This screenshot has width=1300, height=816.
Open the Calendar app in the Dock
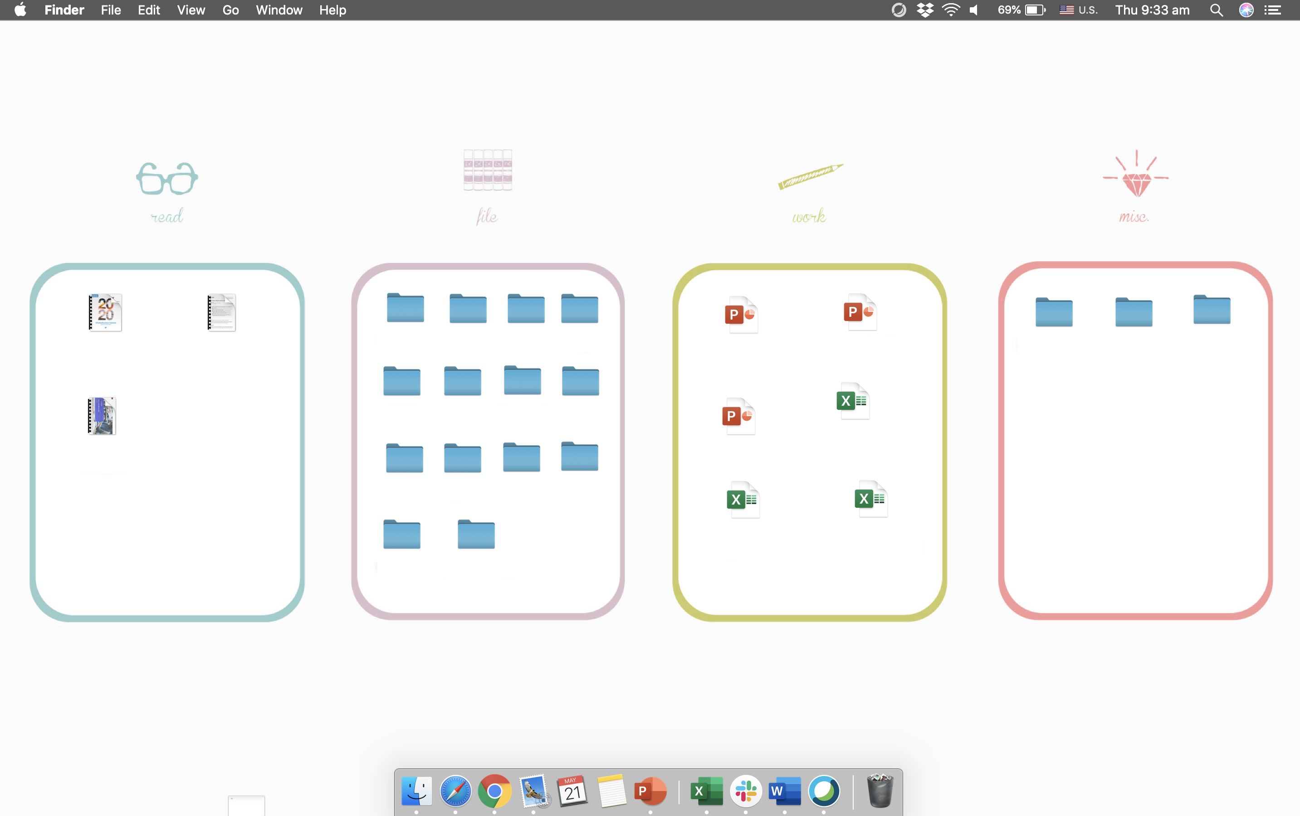point(572,791)
